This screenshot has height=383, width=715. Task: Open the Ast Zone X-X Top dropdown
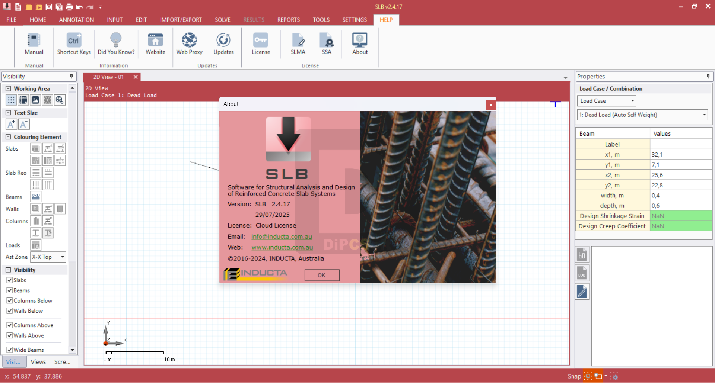click(x=48, y=257)
